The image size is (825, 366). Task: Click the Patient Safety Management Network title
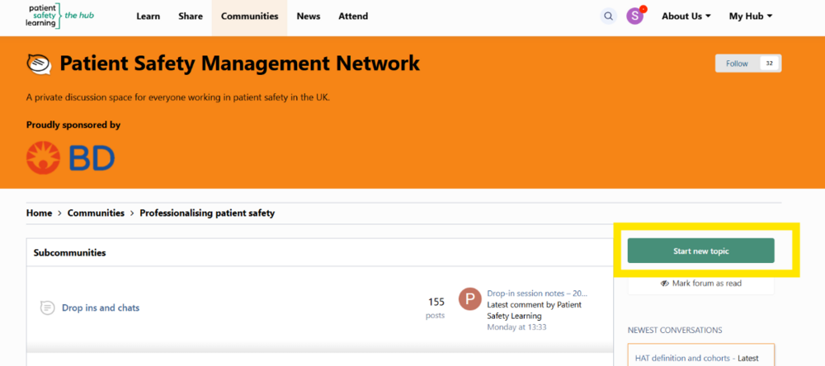point(240,63)
